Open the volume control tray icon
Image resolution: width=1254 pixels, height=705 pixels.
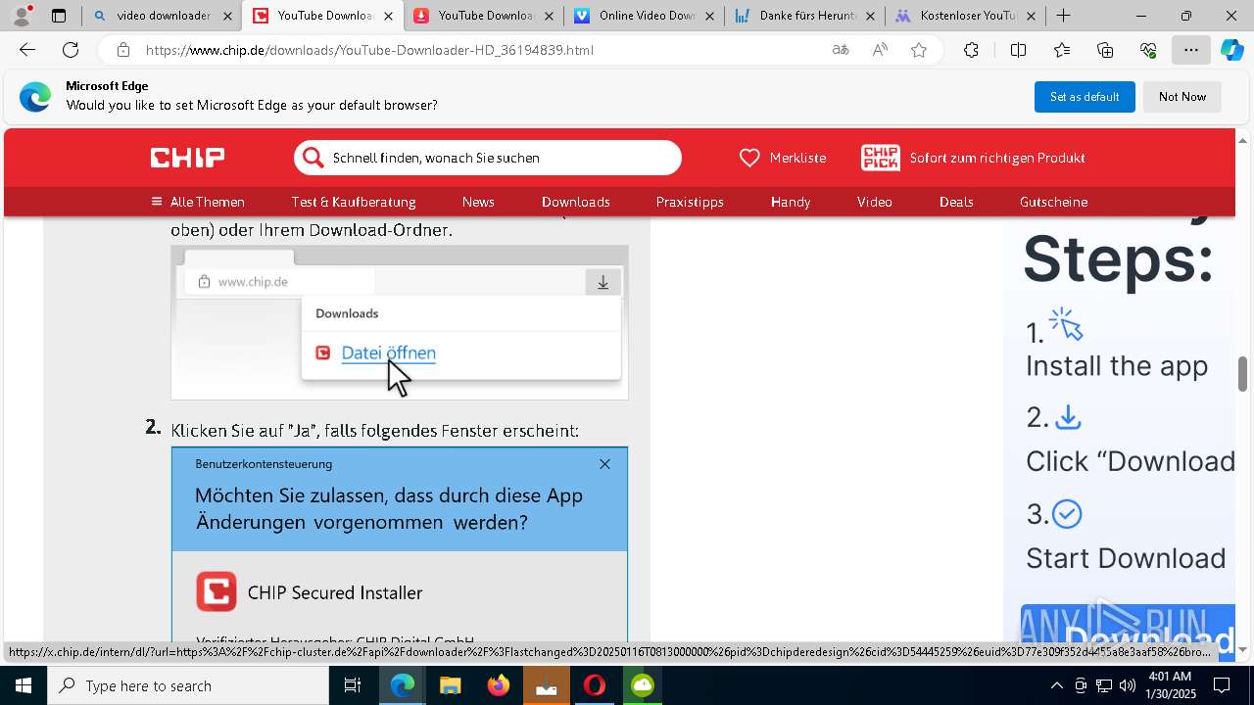1127,685
